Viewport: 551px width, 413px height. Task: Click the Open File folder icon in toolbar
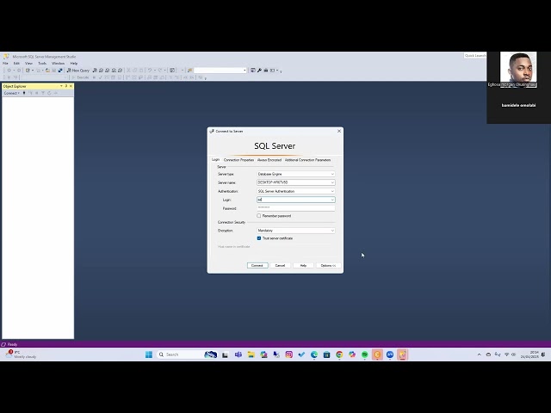pos(48,71)
